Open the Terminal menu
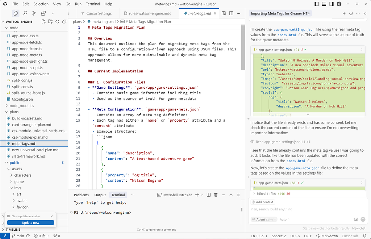Viewport: 371px width, 239px height. coord(93,4)
